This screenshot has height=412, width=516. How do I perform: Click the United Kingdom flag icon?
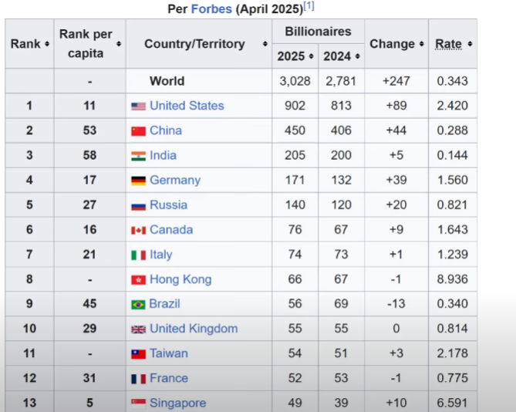pos(138,329)
